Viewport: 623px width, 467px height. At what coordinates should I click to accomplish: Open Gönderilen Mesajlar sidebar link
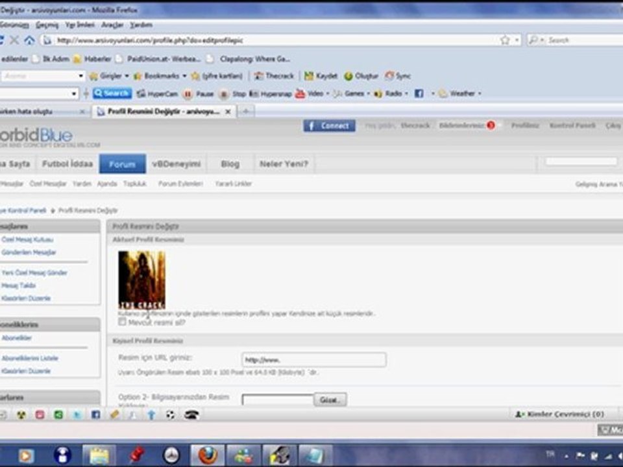[29, 252]
